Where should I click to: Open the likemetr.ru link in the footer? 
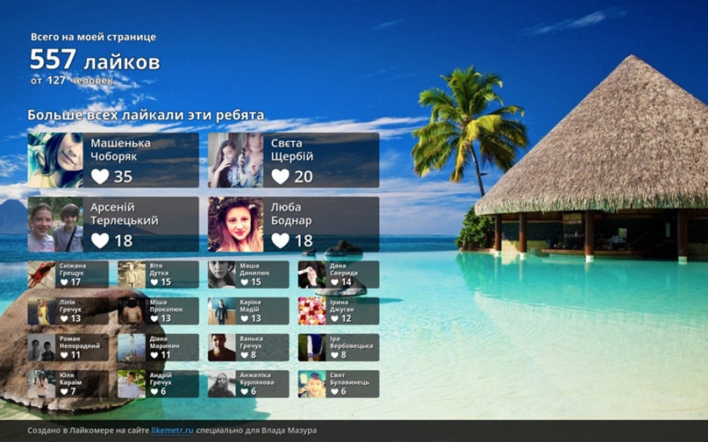(x=172, y=431)
